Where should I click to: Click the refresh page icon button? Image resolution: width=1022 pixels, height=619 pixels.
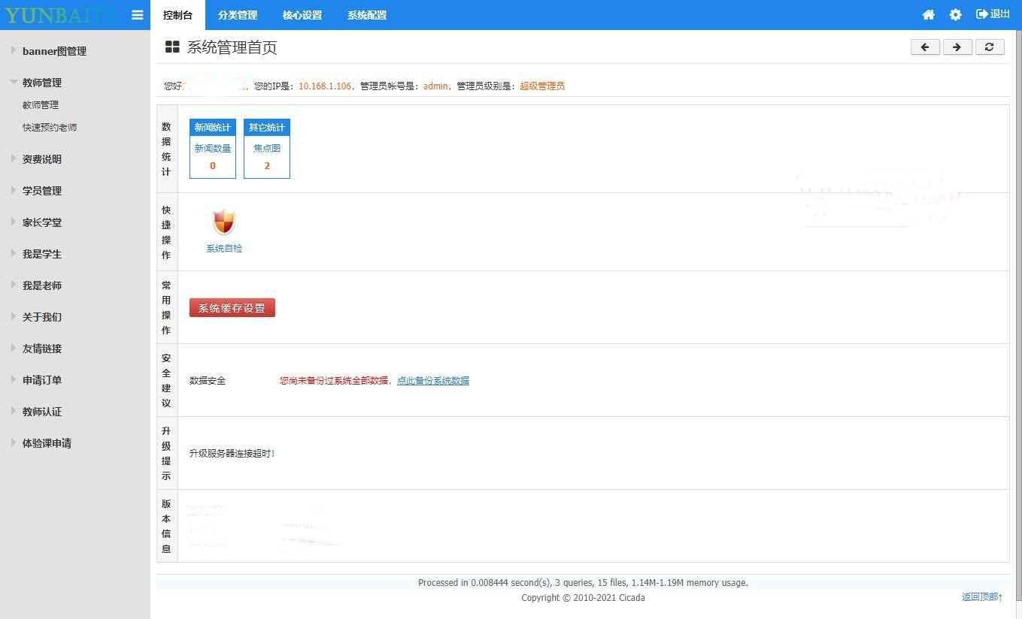point(989,47)
